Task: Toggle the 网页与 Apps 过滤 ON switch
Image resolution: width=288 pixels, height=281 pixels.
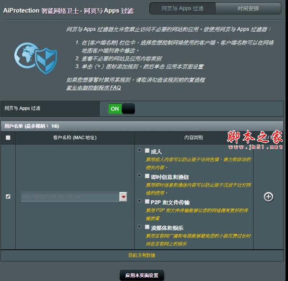Action: point(121,109)
